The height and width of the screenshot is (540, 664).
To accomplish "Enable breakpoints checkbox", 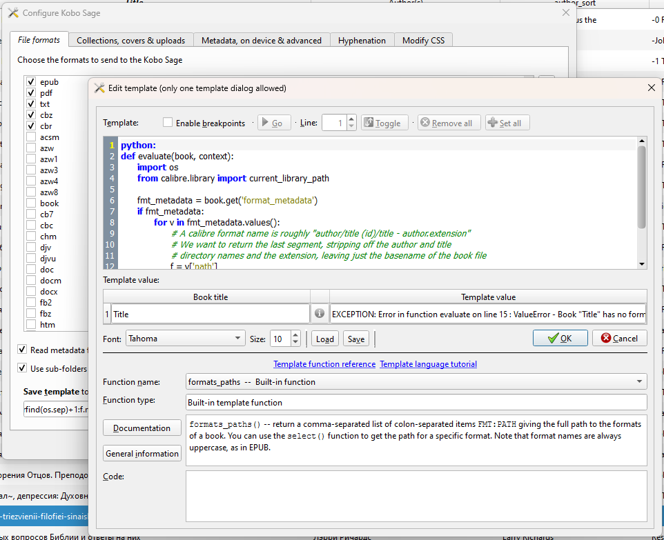I will click(168, 122).
